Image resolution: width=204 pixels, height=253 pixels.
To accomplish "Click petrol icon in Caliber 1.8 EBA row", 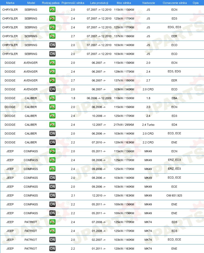I will [x=52, y=98].
